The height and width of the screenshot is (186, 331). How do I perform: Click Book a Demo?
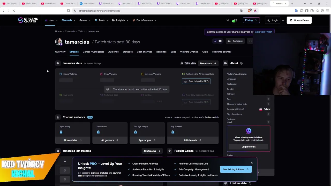tap(299, 20)
